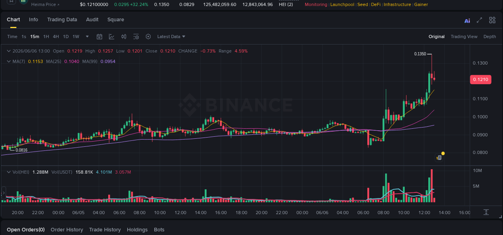Open the Heima Price link
This screenshot has width=503, height=235.
coord(45,4)
